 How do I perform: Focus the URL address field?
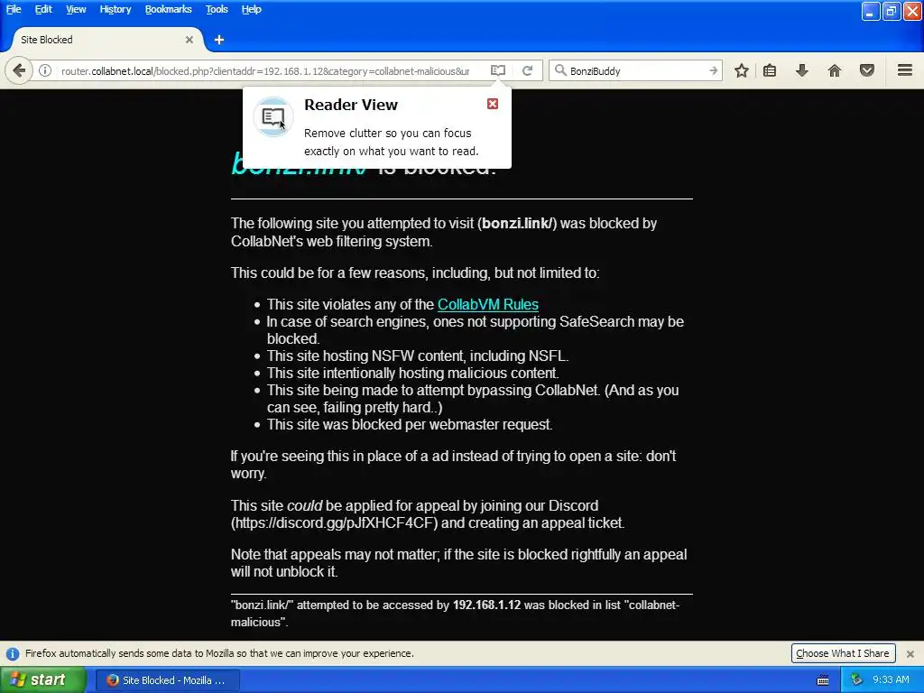[265, 70]
